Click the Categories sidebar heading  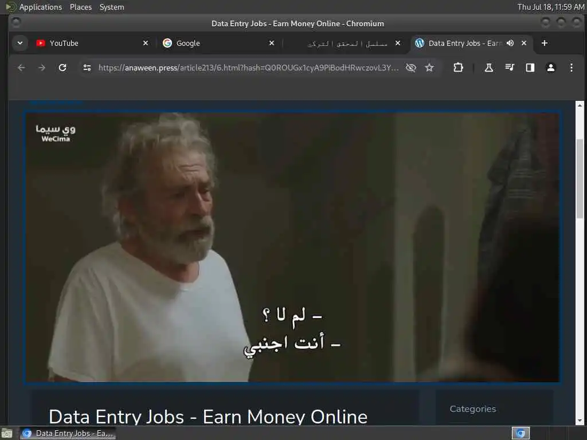click(473, 409)
